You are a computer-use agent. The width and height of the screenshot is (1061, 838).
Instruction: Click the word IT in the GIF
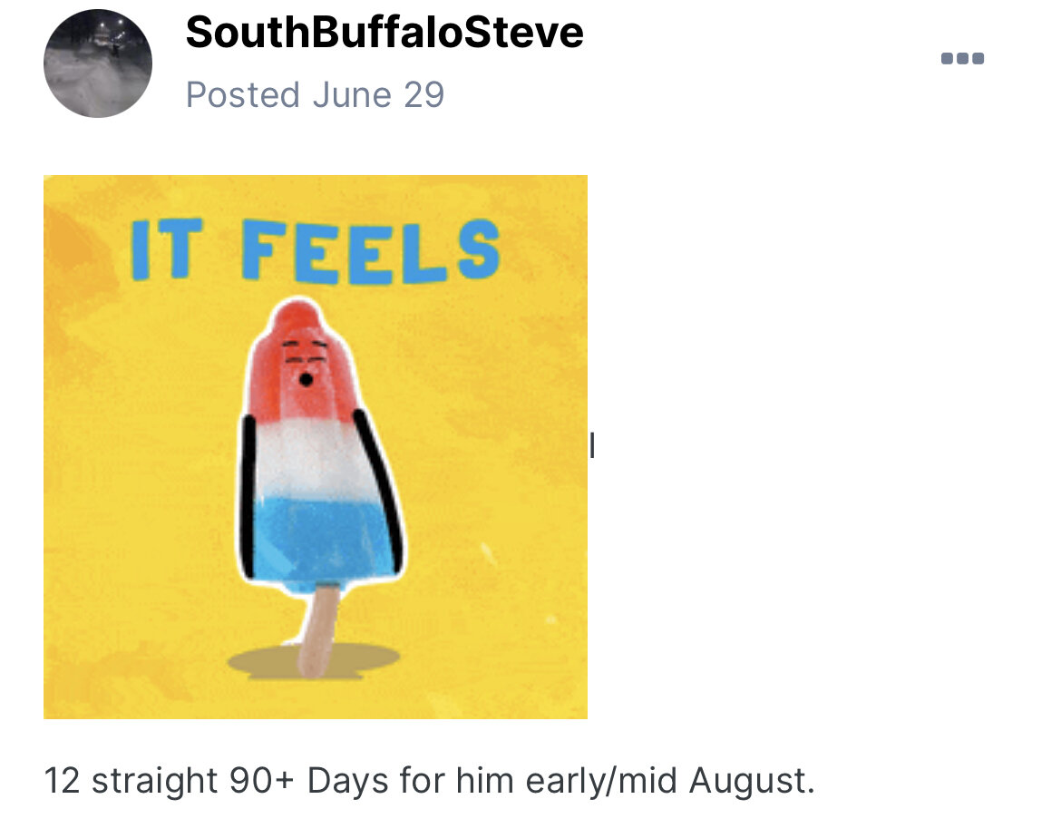click(x=167, y=249)
